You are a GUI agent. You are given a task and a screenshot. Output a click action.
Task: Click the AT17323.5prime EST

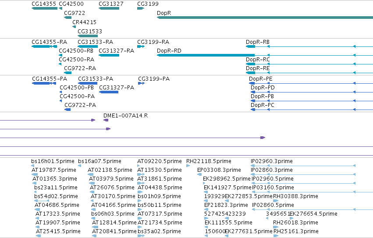tap(38, 218)
